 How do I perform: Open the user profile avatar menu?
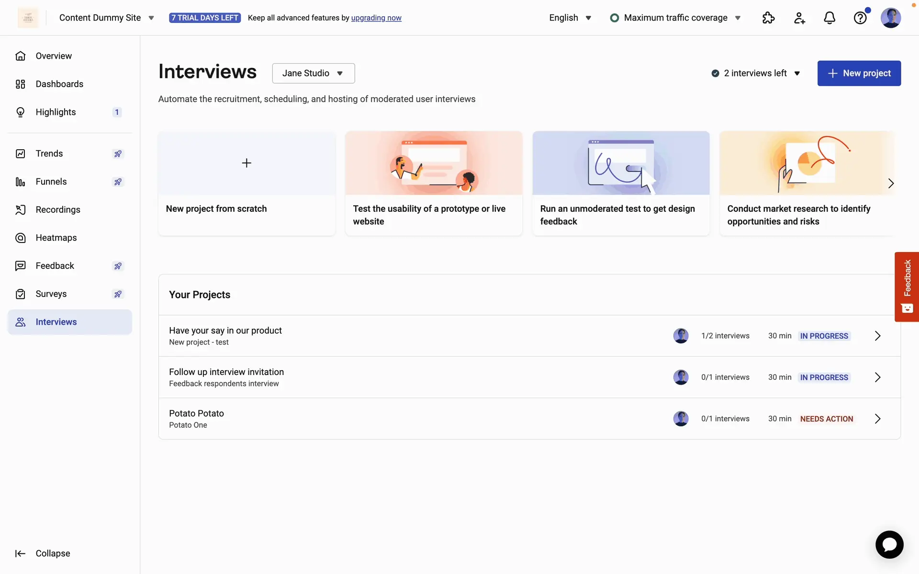tap(891, 18)
